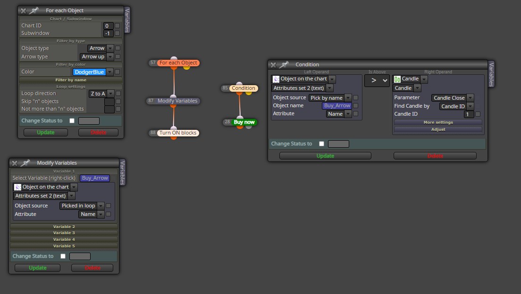Click the pin icon in For each Object panel

click(x=34, y=11)
